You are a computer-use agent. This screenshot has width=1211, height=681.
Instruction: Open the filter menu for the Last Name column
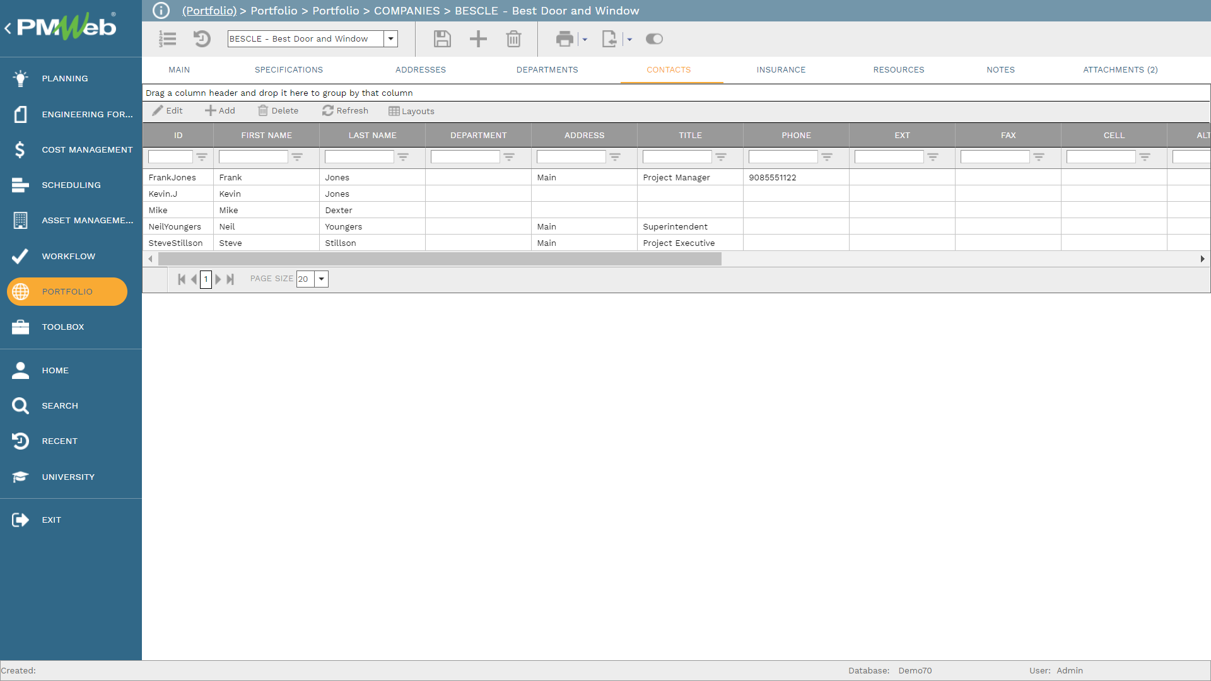403,157
